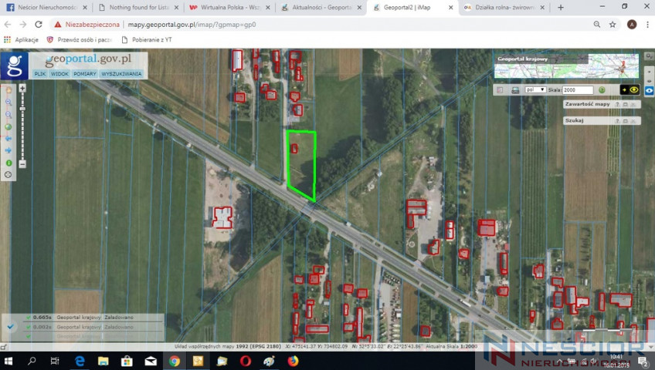Click the crosshair target tool in the left toolbar

click(x=8, y=175)
